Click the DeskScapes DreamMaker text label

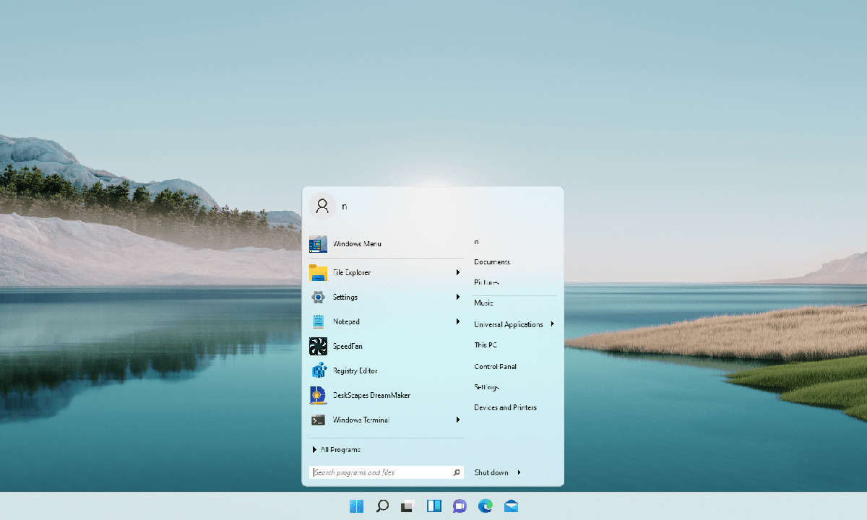371,395
